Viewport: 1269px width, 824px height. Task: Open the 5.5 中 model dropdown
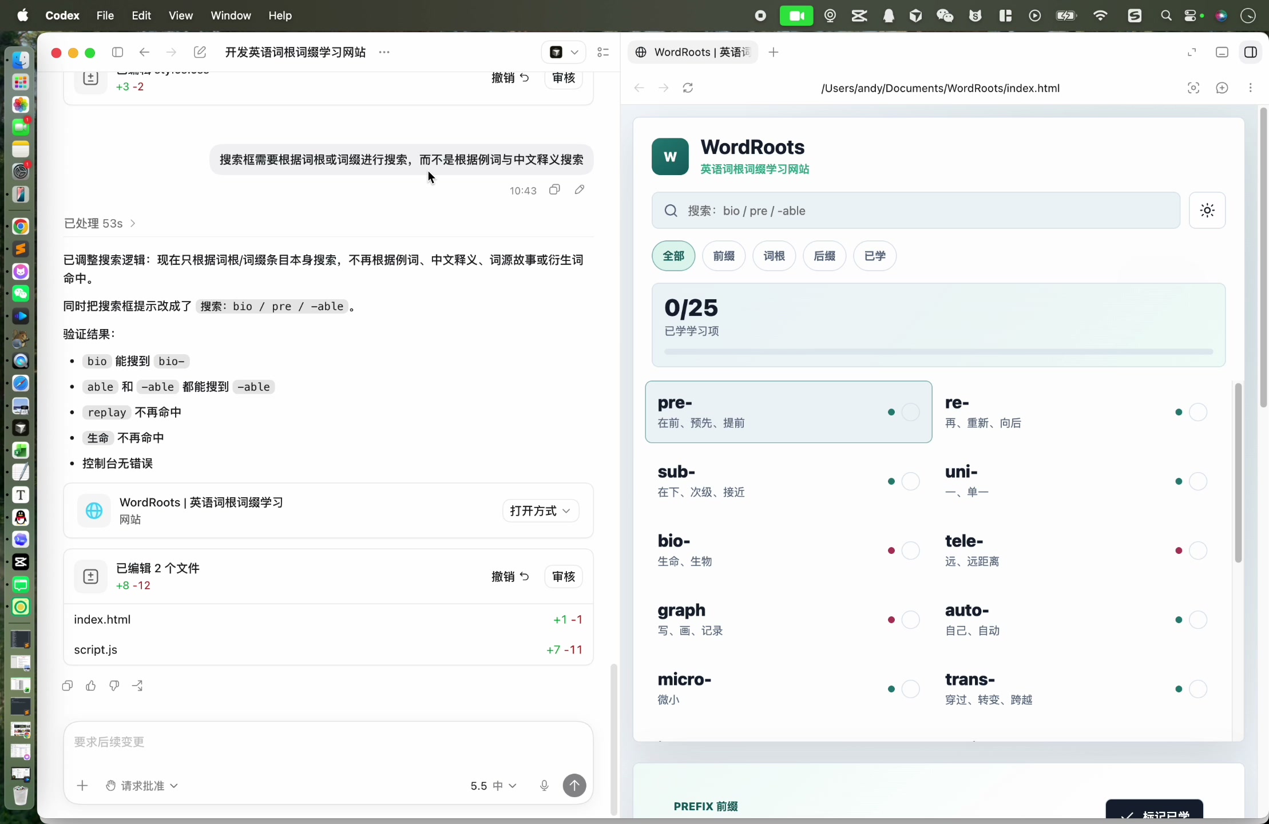coord(493,786)
